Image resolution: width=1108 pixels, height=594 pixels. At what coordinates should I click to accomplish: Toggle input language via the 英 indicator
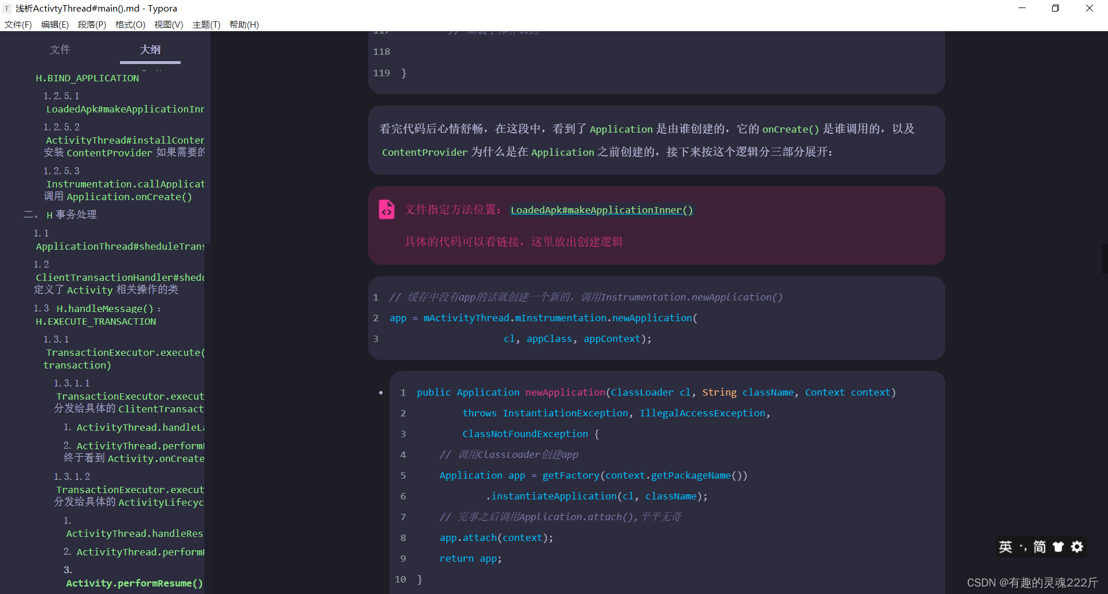(x=1005, y=547)
